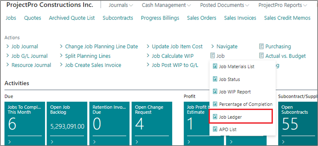Screen dimensions: 318x146
Task: Select the Change Job Planning Line Date action
Action: tap(101, 46)
